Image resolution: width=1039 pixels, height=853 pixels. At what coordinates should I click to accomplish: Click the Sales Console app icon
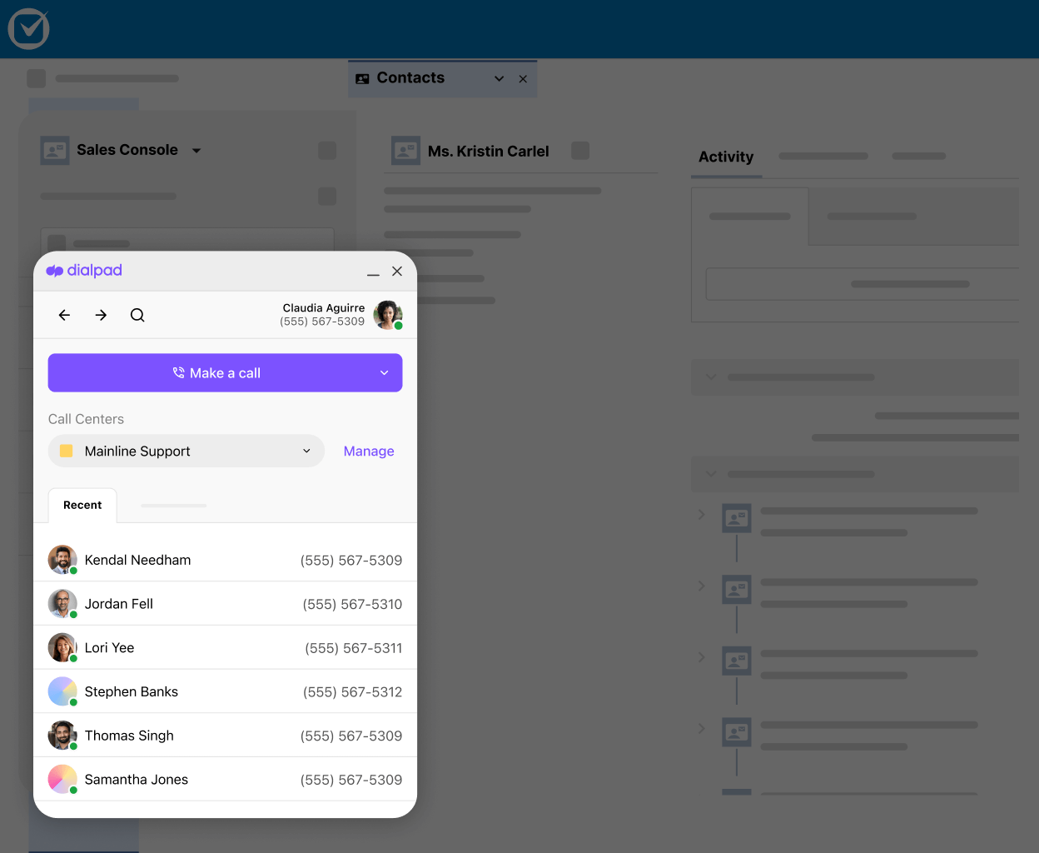[x=54, y=150]
